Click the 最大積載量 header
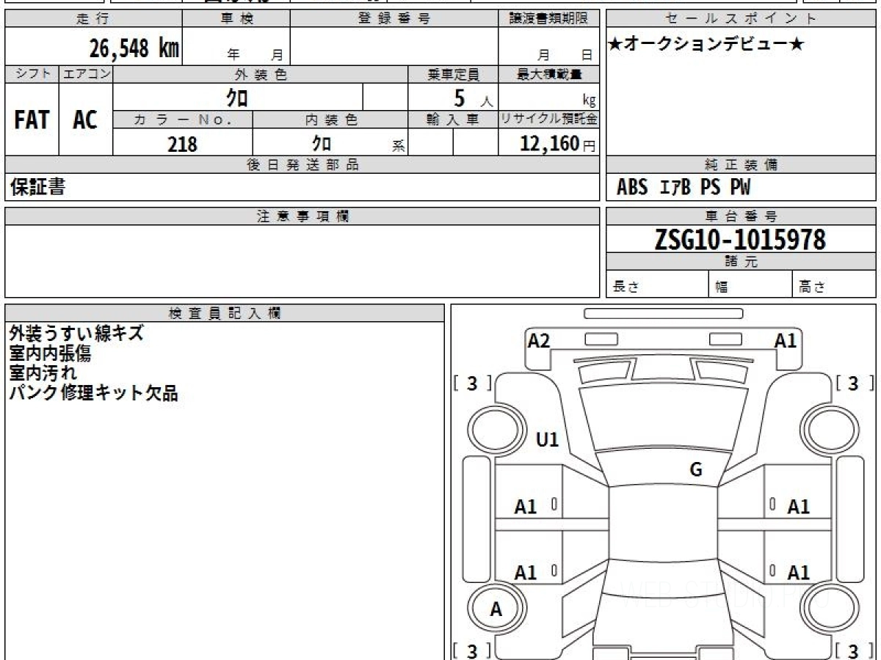881x660 pixels. (548, 74)
